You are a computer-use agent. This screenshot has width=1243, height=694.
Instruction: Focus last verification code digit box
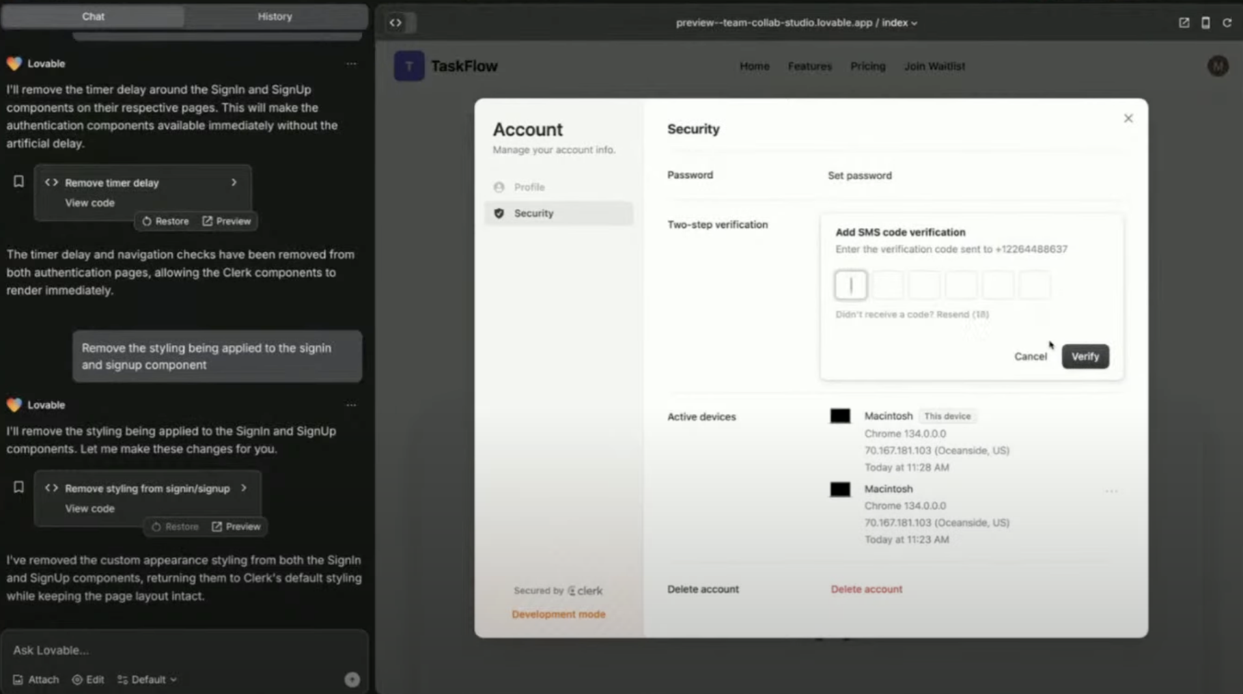[1035, 285]
